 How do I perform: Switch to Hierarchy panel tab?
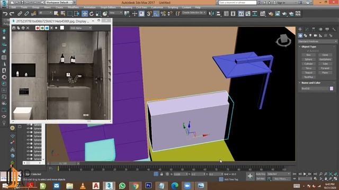click(314, 29)
